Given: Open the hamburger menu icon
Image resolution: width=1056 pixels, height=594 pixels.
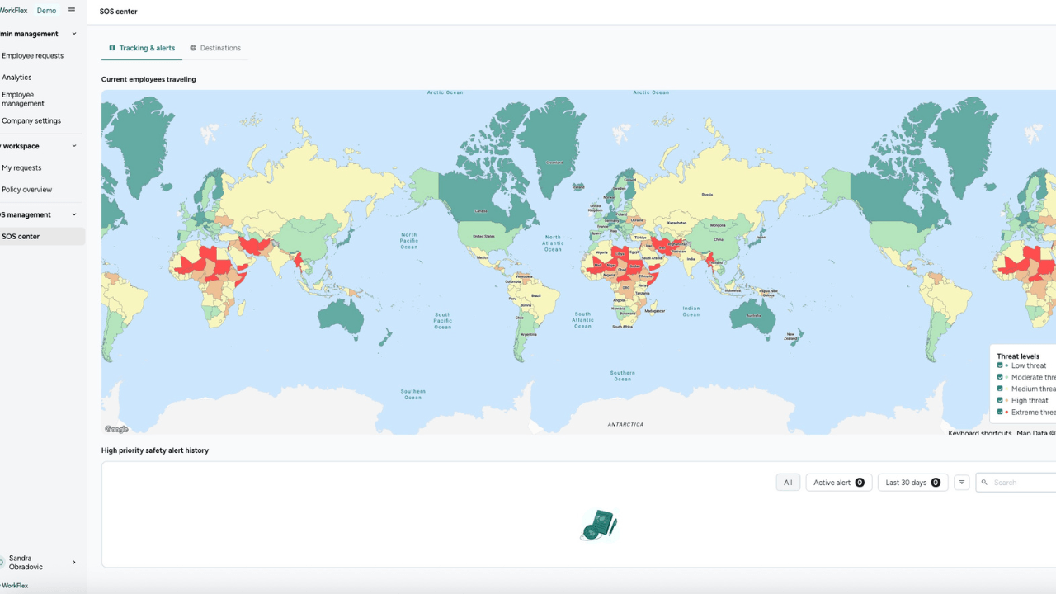Looking at the screenshot, I should point(71,10).
